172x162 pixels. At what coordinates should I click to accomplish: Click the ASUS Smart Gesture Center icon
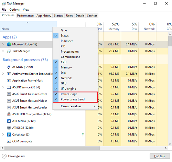(9, 94)
